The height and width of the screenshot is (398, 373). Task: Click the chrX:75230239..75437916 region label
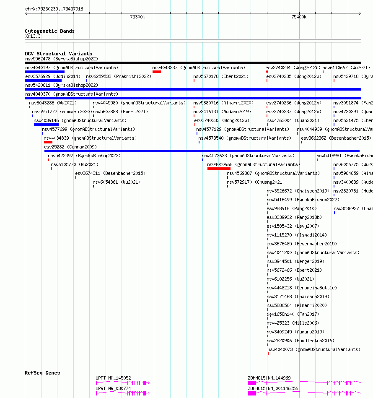pyautogui.click(x=54, y=9)
